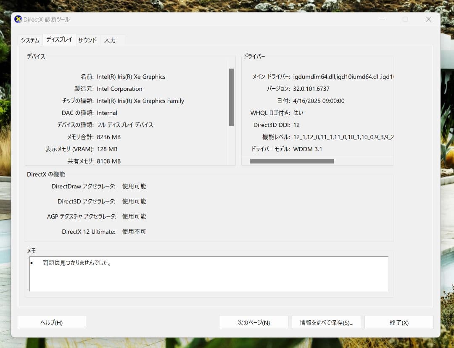Switch to the システム tab

tap(29, 40)
